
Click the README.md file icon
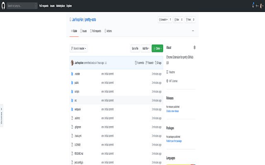point(72,153)
